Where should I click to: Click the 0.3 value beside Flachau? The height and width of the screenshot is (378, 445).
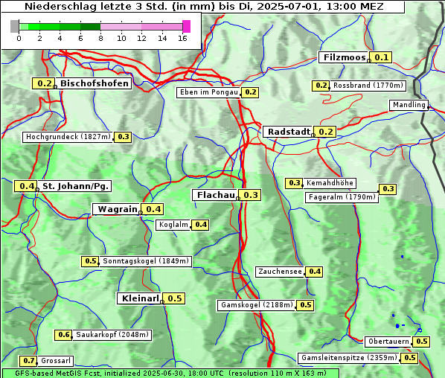pos(250,195)
